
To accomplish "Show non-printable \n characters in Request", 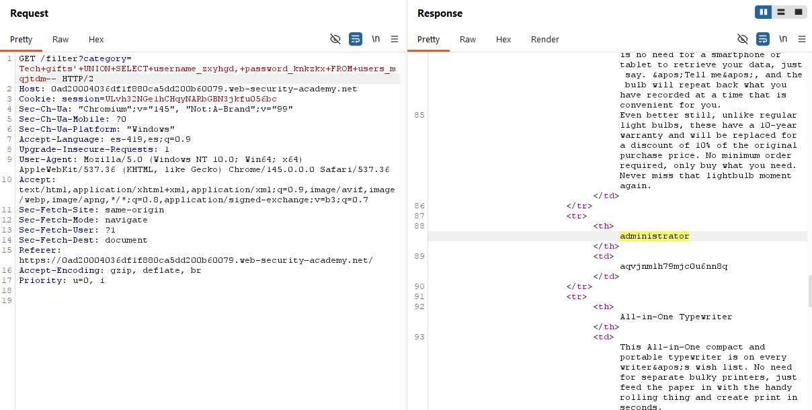I will (x=376, y=39).
